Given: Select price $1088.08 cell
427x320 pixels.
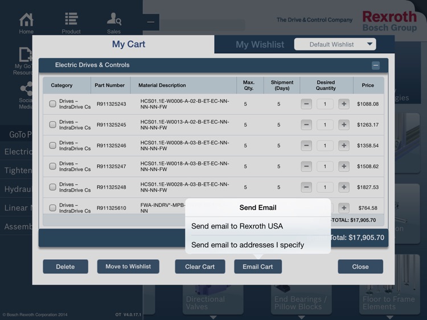Looking at the screenshot, I should click(x=368, y=104).
